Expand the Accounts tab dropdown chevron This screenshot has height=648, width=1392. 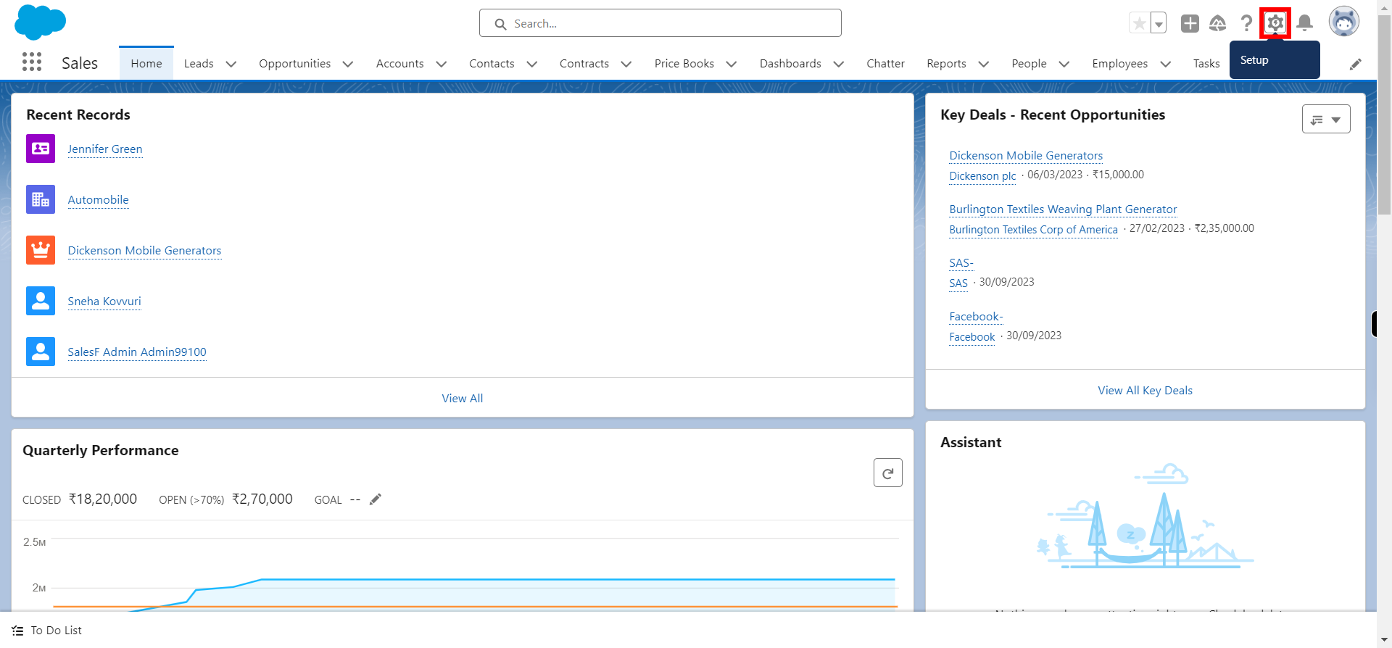click(x=441, y=64)
